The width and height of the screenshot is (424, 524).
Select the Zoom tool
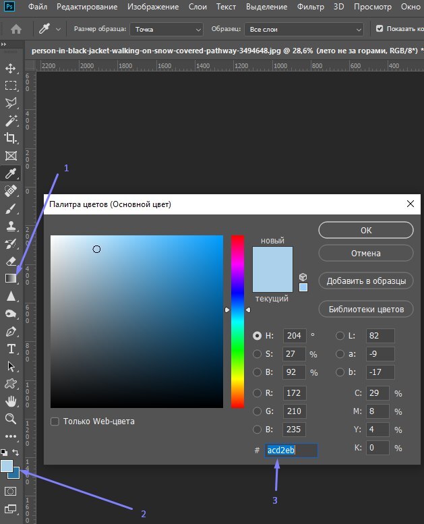tap(11, 419)
